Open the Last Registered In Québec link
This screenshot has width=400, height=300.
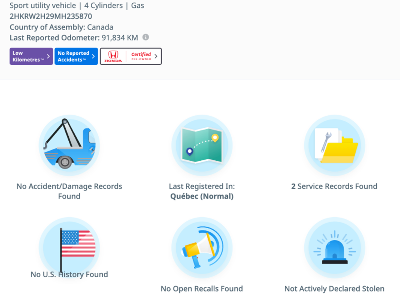[202, 191]
